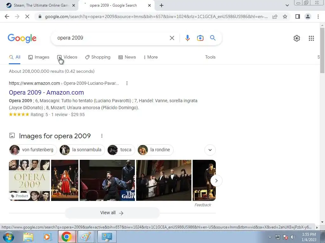Open Windows Explorer from the taskbar

click(x=28, y=237)
